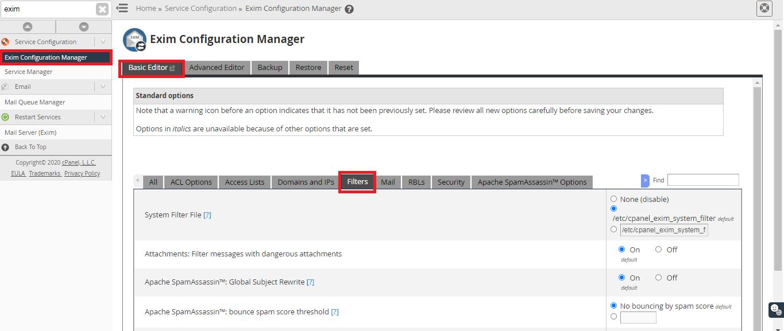
Task: Select the Filters tab
Action: (357, 182)
